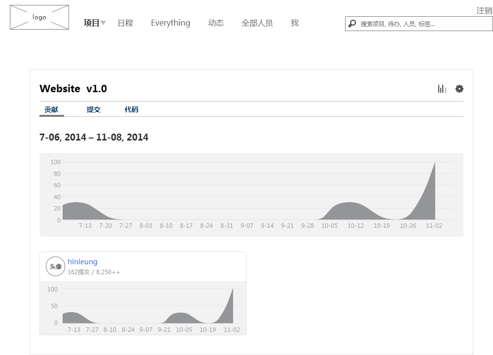Click the search magnifier icon

pos(352,24)
